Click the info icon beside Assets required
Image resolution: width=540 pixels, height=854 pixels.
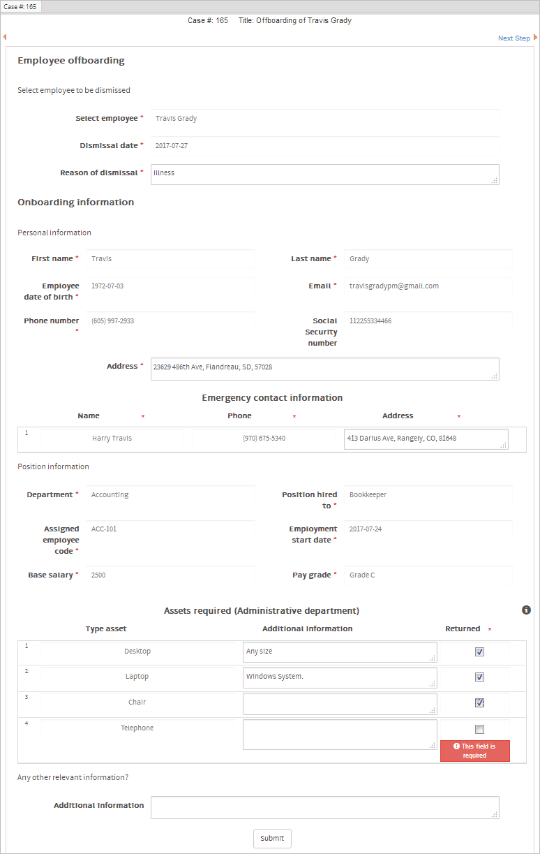point(527,610)
